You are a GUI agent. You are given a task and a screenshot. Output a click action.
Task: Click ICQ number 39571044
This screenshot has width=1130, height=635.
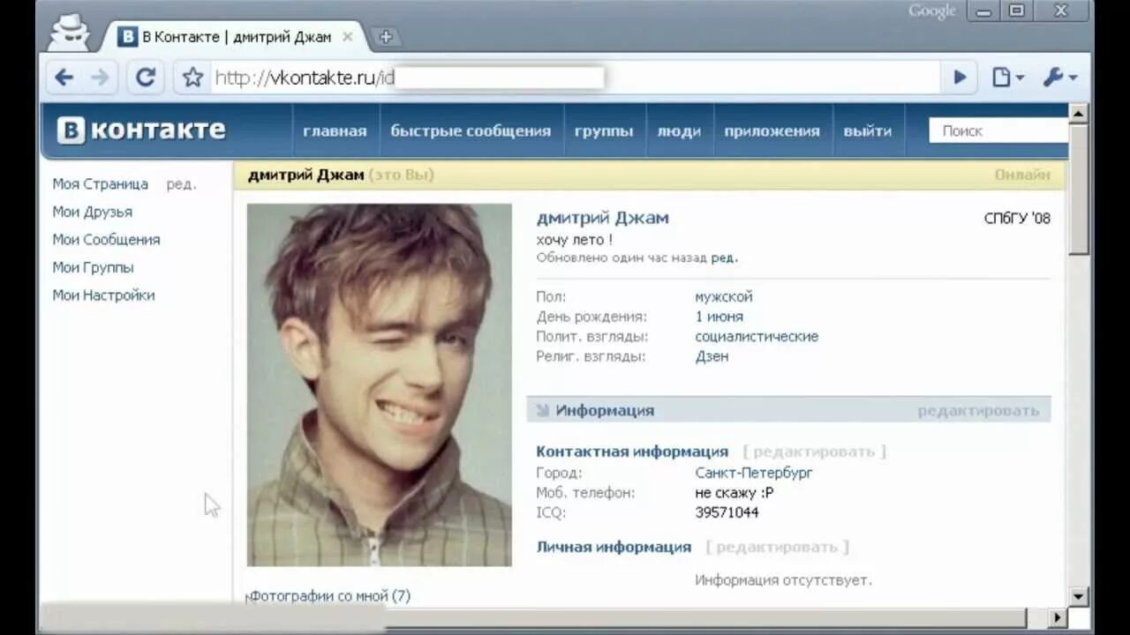(x=727, y=512)
